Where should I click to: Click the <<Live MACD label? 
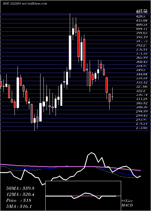[x=127, y=203]
